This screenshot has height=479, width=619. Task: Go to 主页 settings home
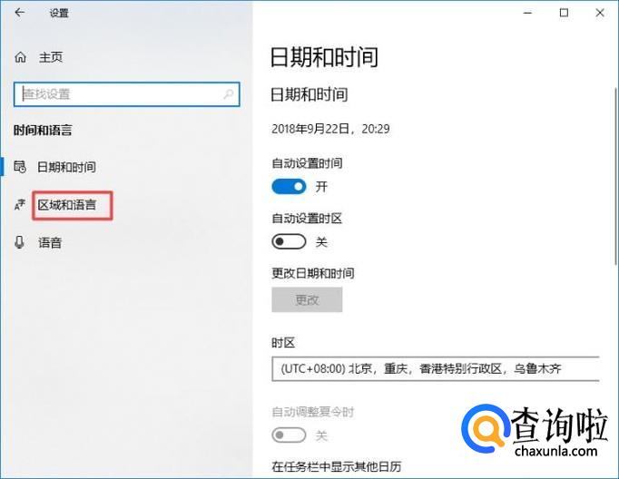[x=51, y=57]
